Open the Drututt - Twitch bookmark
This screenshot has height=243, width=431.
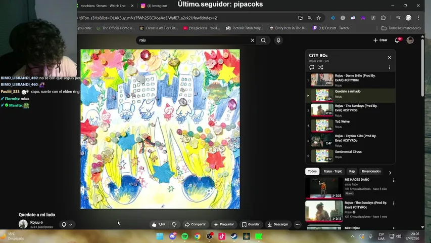pos(330,28)
